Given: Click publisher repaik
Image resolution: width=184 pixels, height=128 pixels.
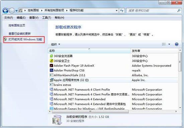Looking at the screenshot, I should coord(136,70).
